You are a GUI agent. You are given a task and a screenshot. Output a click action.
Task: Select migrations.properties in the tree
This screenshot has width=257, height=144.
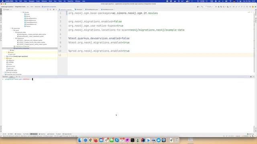[21, 46]
